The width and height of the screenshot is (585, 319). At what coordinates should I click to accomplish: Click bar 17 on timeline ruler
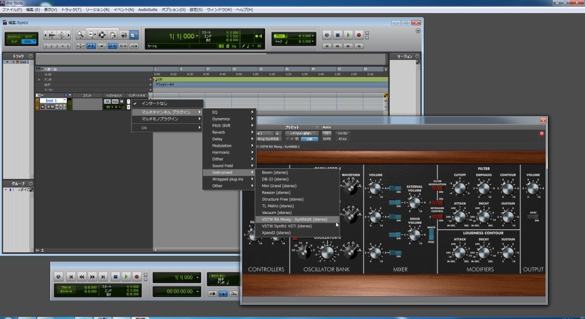pyautogui.click(x=208, y=69)
